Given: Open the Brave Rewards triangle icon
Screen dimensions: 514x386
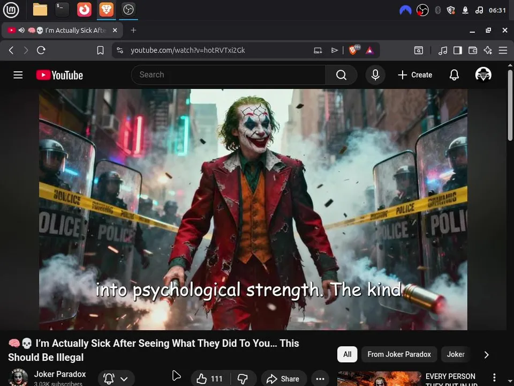Looking at the screenshot, I should (x=370, y=50).
